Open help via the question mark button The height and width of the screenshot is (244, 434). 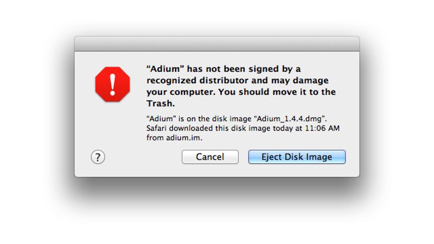[x=98, y=157]
